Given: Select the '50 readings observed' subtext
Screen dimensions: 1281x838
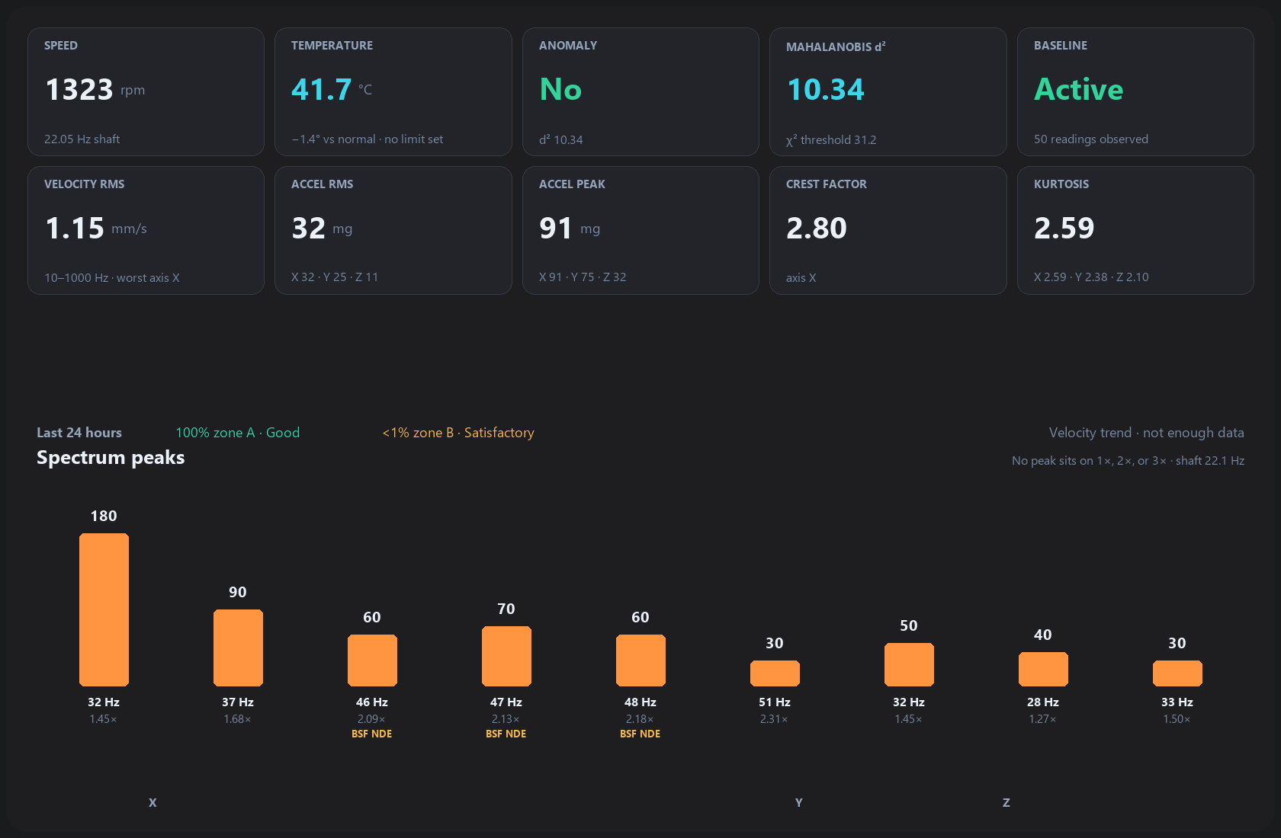Looking at the screenshot, I should [x=1091, y=139].
